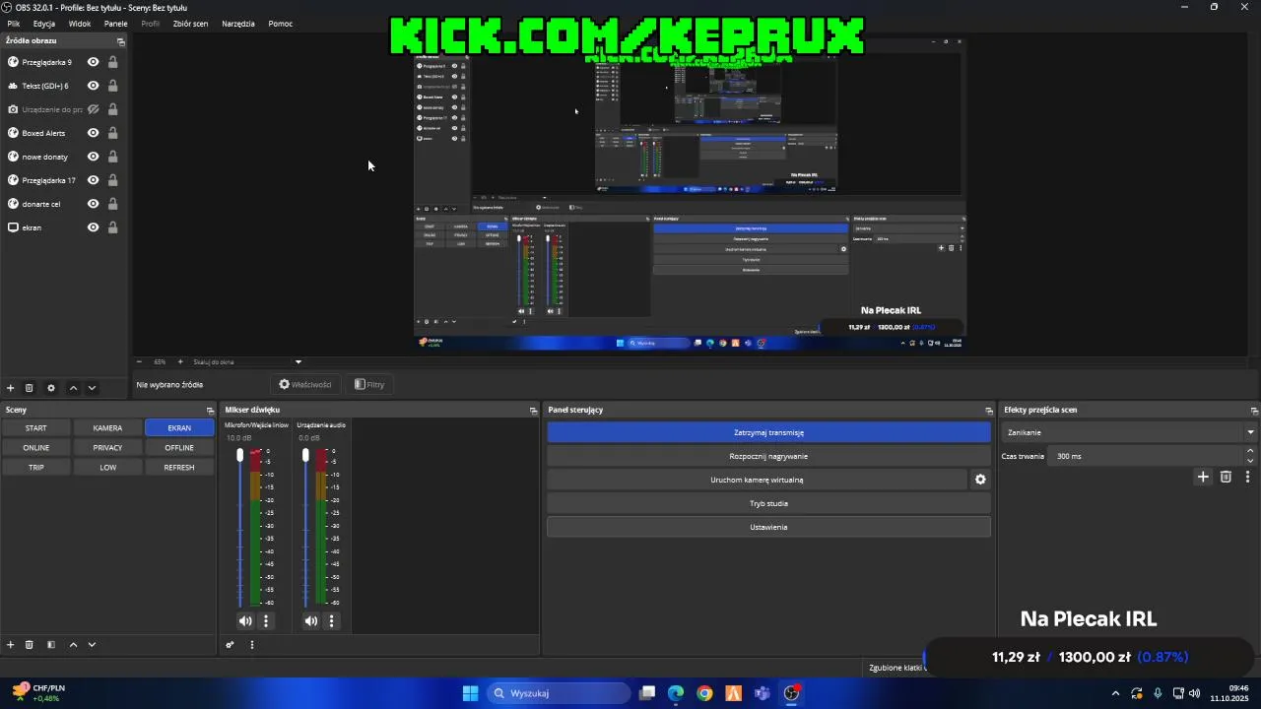Image resolution: width=1261 pixels, height=709 pixels.
Task: Move scene down arrow in Sceny toolbar
Action: [92, 645]
